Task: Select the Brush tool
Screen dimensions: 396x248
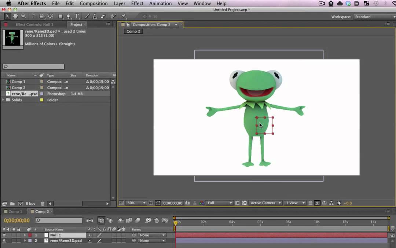Action: tap(87, 17)
